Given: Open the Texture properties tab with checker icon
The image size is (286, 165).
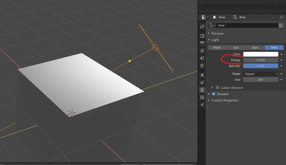Looking at the screenshot, I should click(202, 97).
